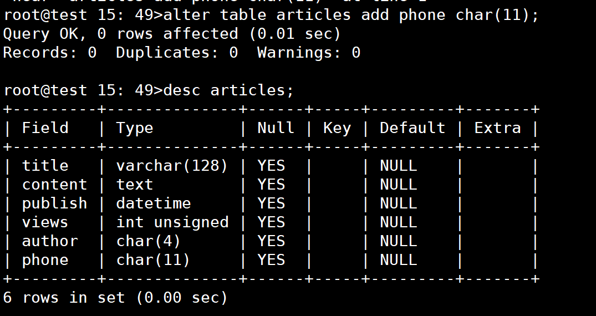The image size is (596, 316).
Task: Click the 'Extra' column header
Action: (x=497, y=128)
